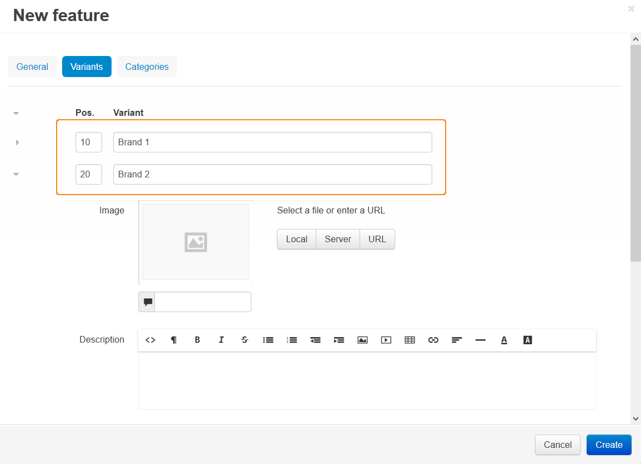Open the Categories tab
Screen dimensions: 641x464
147,67
